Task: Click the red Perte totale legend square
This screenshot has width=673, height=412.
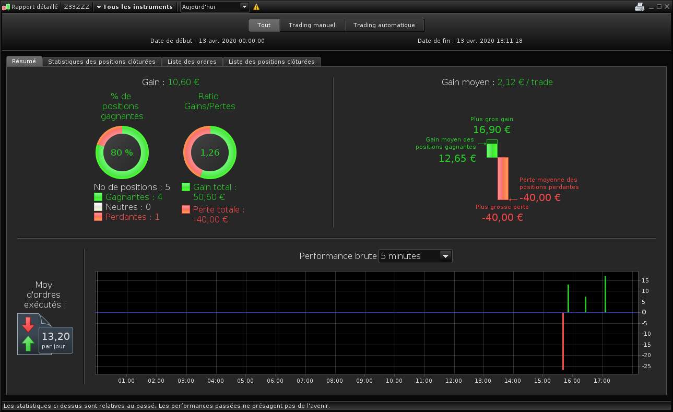Action: point(186,209)
